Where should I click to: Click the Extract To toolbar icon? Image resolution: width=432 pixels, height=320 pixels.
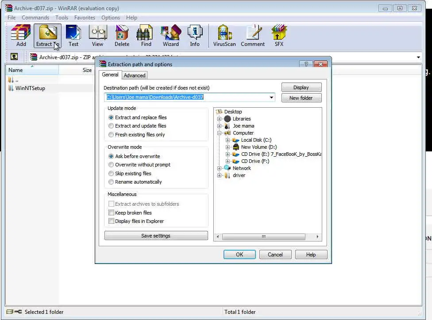(x=48, y=35)
